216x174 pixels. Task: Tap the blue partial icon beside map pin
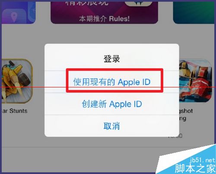pyautogui.click(x=32, y=13)
